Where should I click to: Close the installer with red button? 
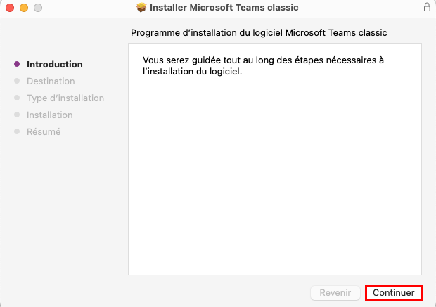click(10, 8)
